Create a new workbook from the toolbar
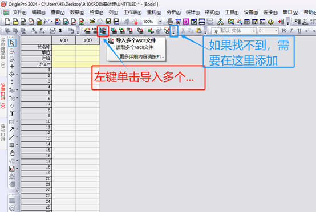Image resolution: width=316 pixels, height=212 pixels. pos(23,21)
